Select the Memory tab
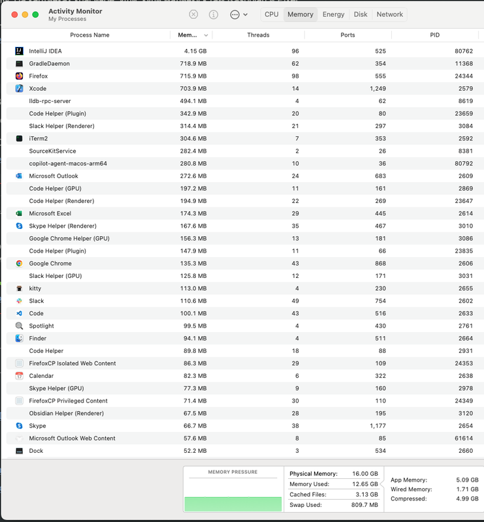This screenshot has width=484, height=522. (x=300, y=14)
